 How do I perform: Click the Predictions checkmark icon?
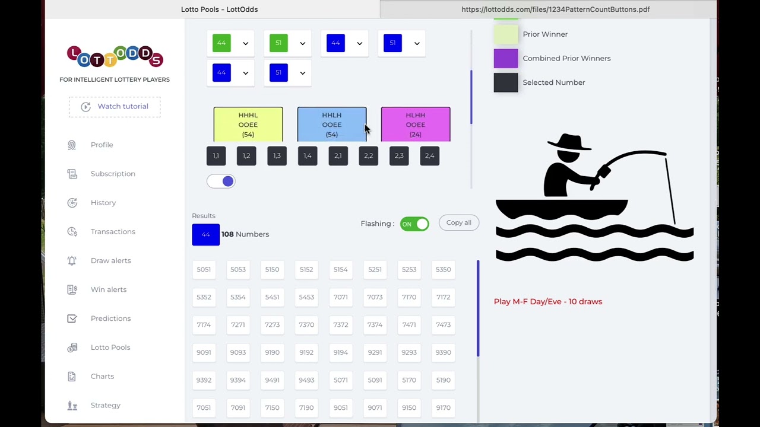(72, 318)
